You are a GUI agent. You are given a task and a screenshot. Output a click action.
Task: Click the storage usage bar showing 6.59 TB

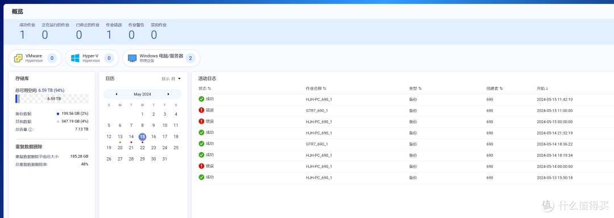click(52, 99)
